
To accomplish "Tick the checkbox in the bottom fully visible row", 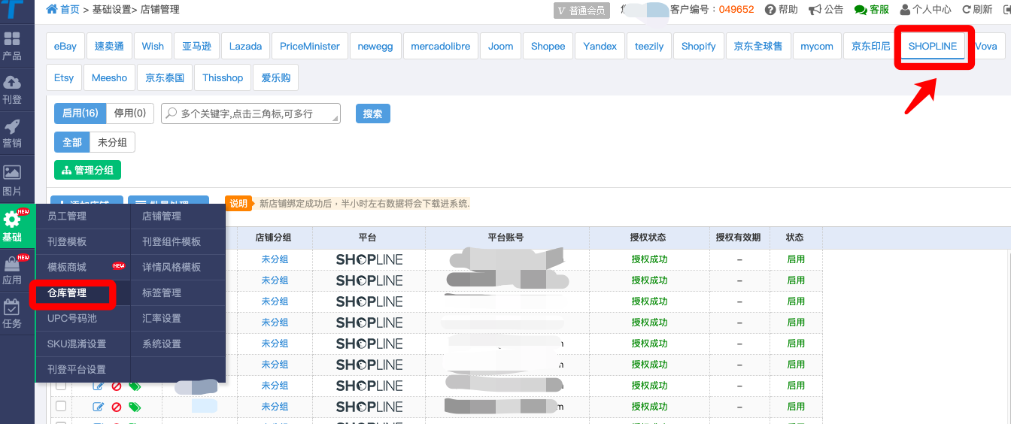I will tap(61, 406).
